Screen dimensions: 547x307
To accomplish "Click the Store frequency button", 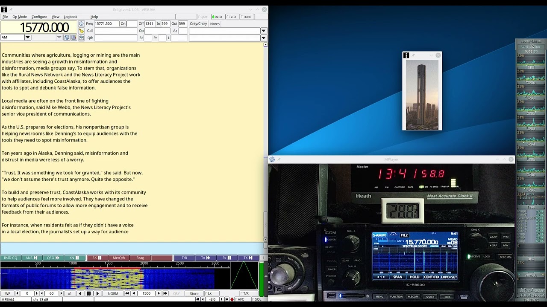I will pyautogui.click(x=194, y=293).
